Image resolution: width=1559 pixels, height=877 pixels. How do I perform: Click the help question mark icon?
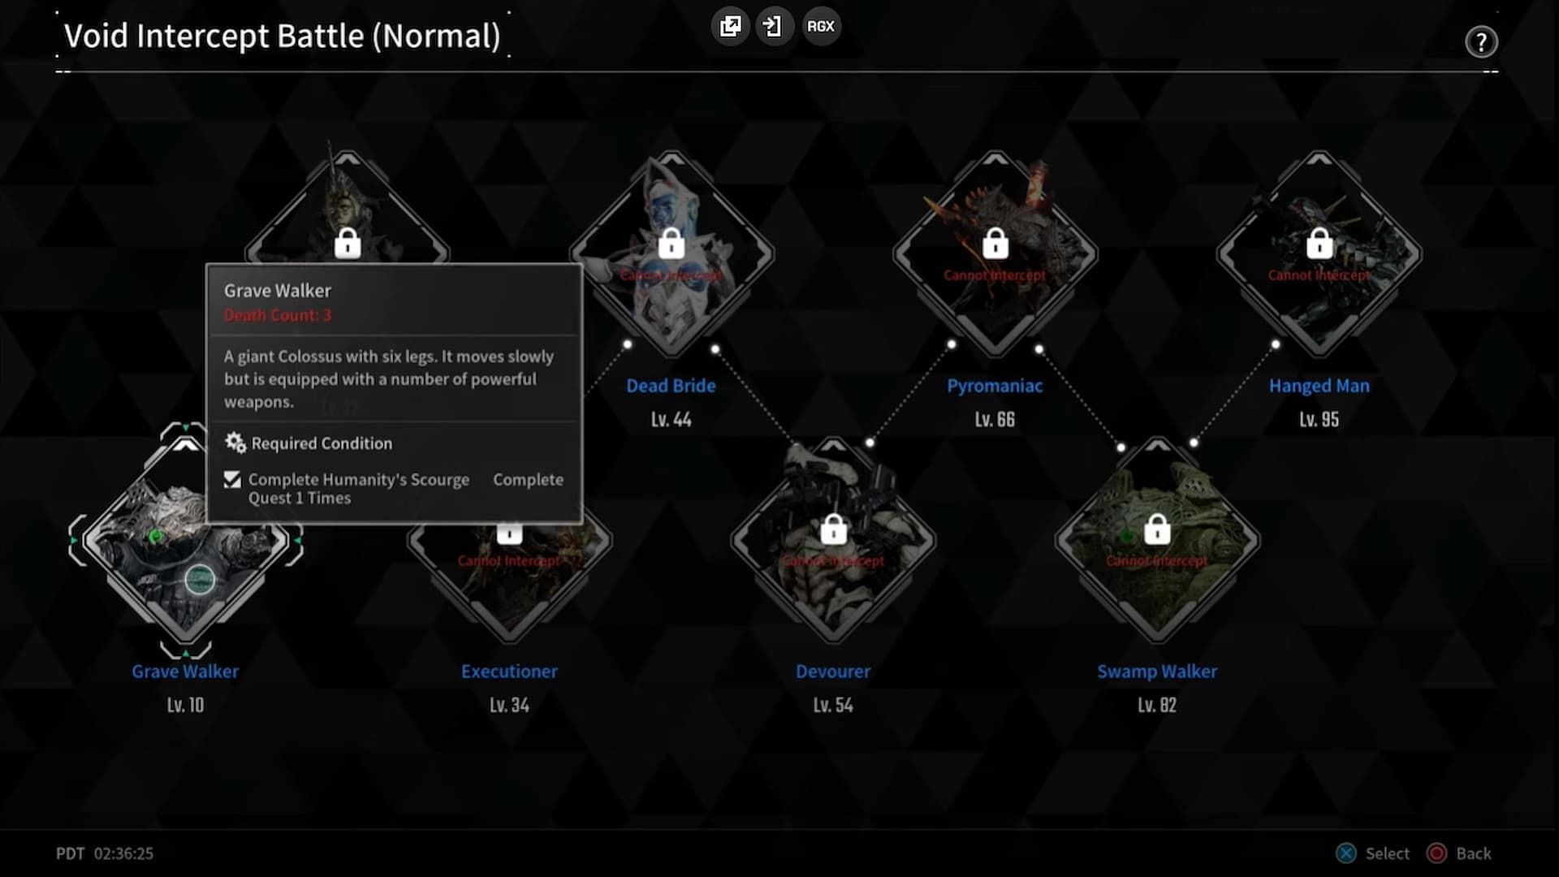1481,41
